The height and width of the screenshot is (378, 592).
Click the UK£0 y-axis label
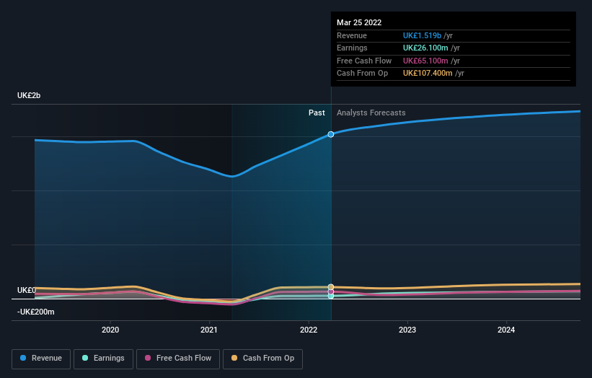pyautogui.click(x=27, y=290)
